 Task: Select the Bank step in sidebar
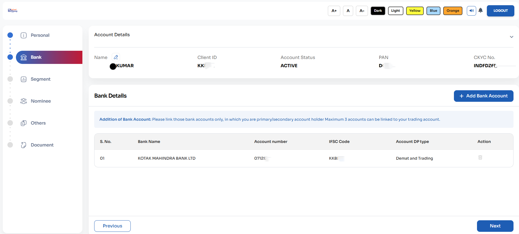point(49,57)
